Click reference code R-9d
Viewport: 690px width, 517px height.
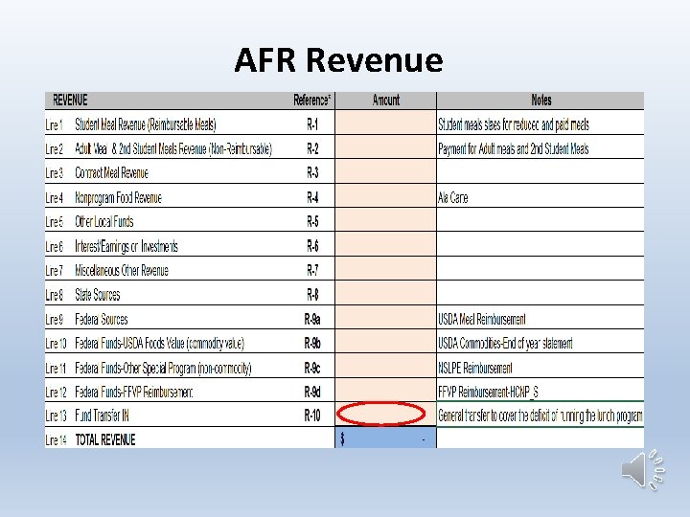pyautogui.click(x=312, y=392)
